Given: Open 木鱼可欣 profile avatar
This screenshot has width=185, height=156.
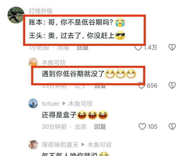Looking at the screenshot, I should click(33, 62).
